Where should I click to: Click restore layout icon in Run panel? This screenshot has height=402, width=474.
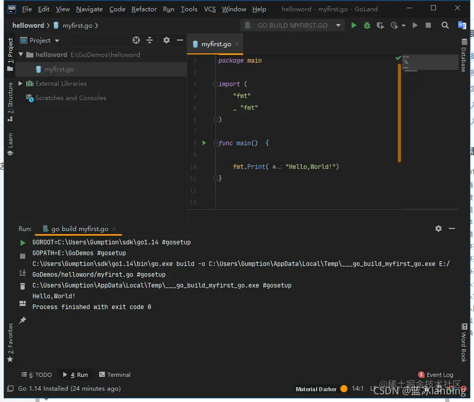23,303
